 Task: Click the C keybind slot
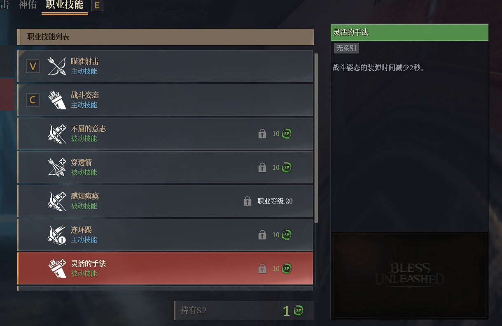33,100
